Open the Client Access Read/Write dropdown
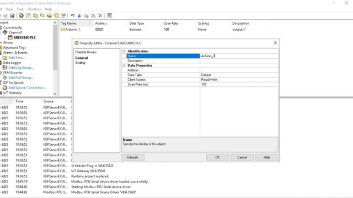The width and height of the screenshot is (353, 198). (x=239, y=80)
